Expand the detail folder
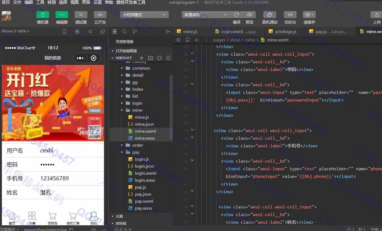This screenshot has height=231, width=382. click(x=138, y=75)
